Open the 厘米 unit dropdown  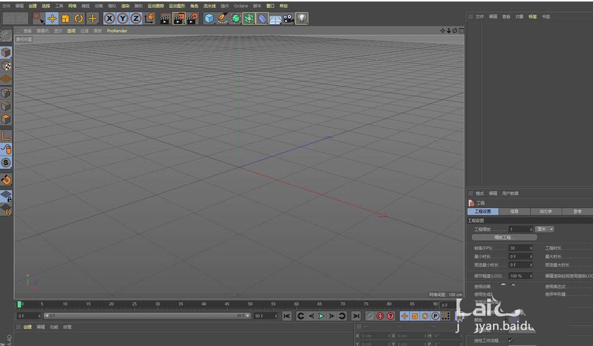[545, 229]
